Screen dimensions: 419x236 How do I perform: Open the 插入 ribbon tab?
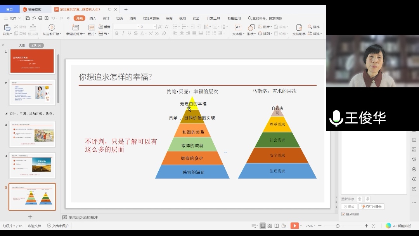click(93, 18)
